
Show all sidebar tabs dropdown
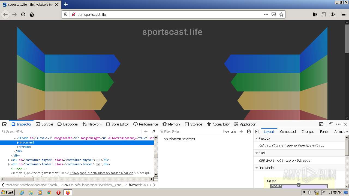[x=347, y=131]
